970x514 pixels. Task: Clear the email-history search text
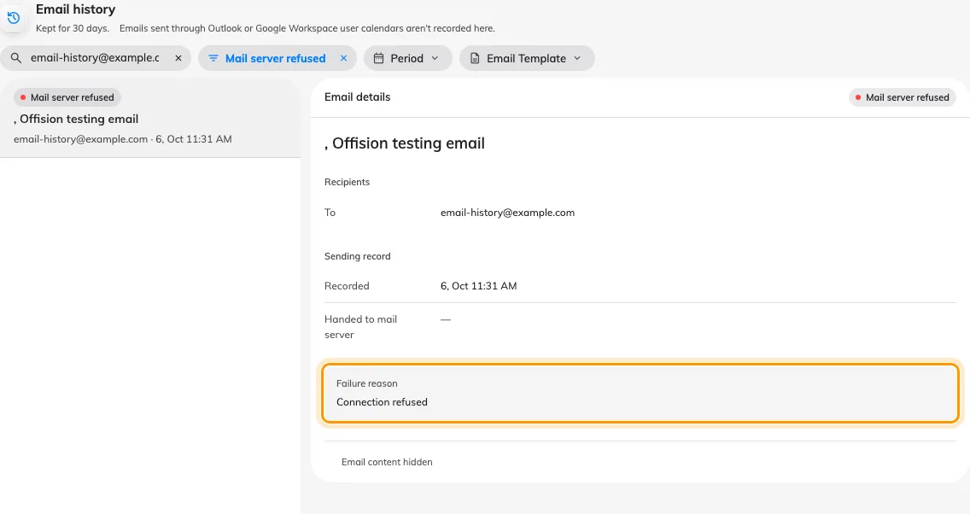pos(178,58)
